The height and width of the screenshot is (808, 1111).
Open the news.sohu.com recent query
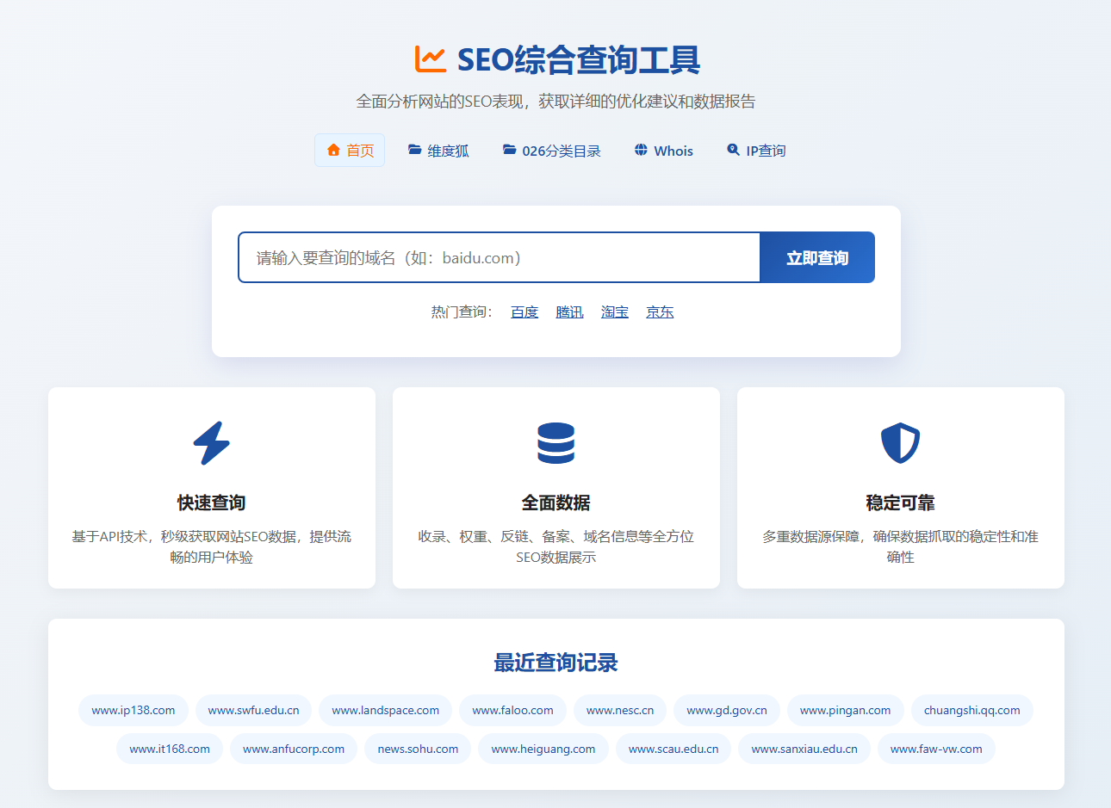(418, 749)
